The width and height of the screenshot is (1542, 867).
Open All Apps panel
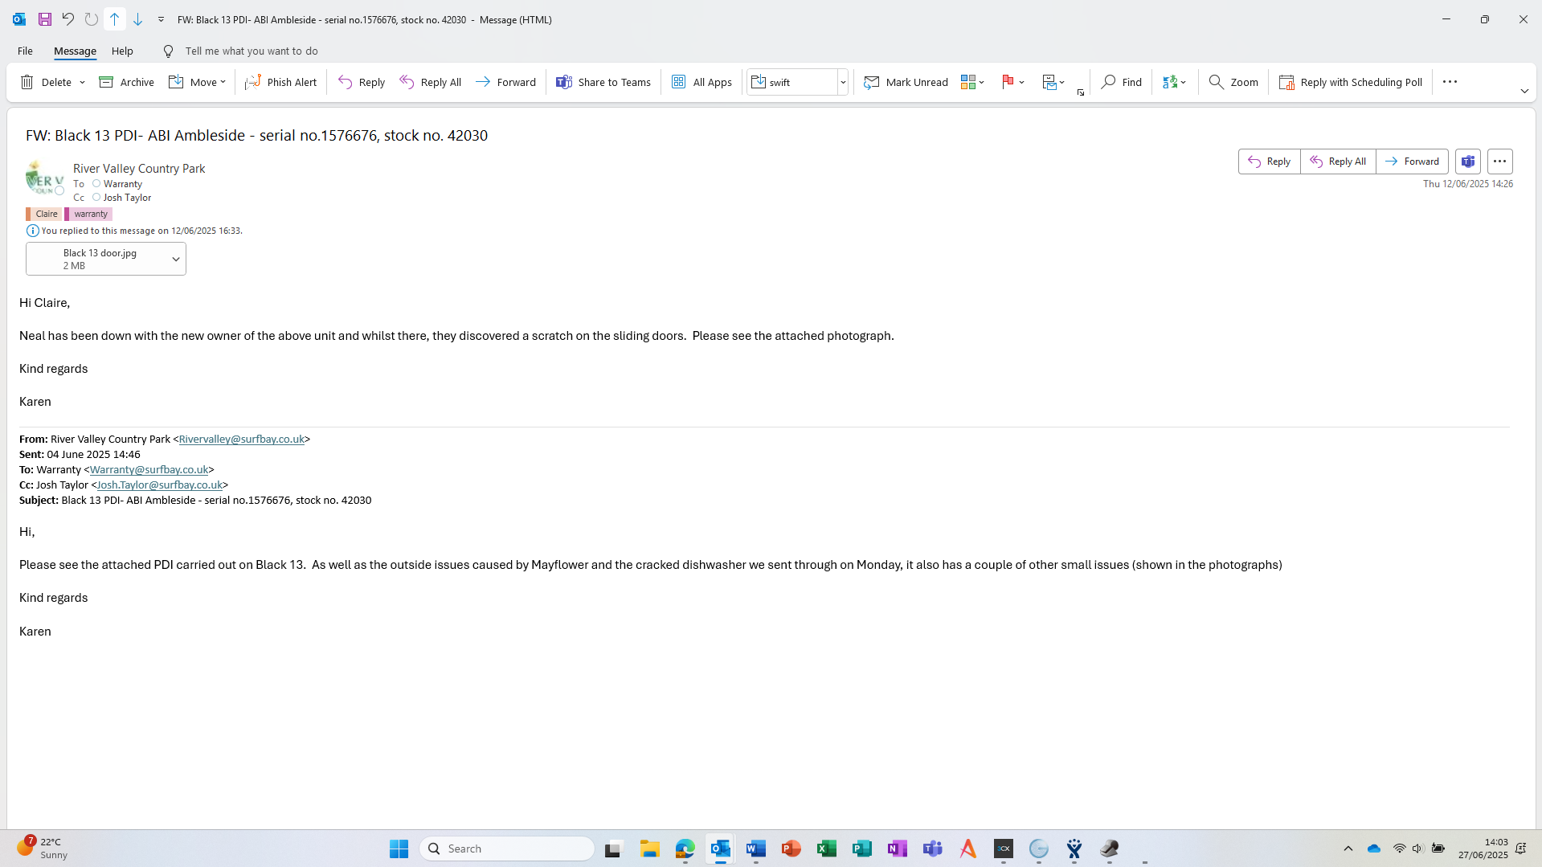pyautogui.click(x=701, y=82)
